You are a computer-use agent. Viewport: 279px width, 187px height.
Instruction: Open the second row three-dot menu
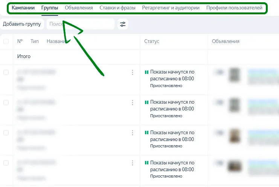[x=133, y=103]
